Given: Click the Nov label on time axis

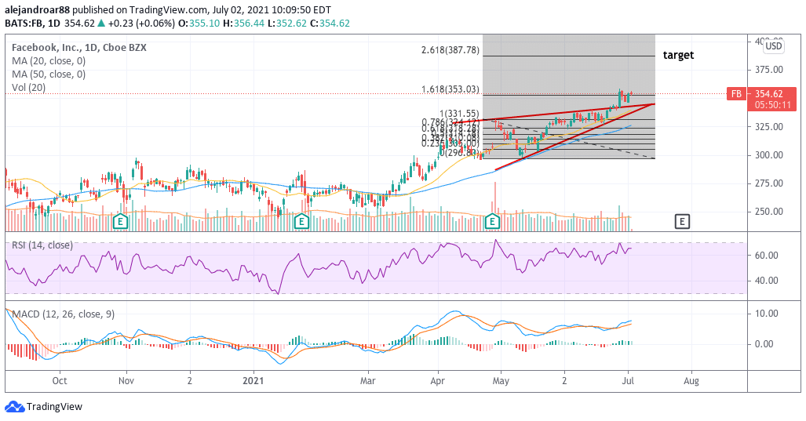Looking at the screenshot, I should (126, 381).
